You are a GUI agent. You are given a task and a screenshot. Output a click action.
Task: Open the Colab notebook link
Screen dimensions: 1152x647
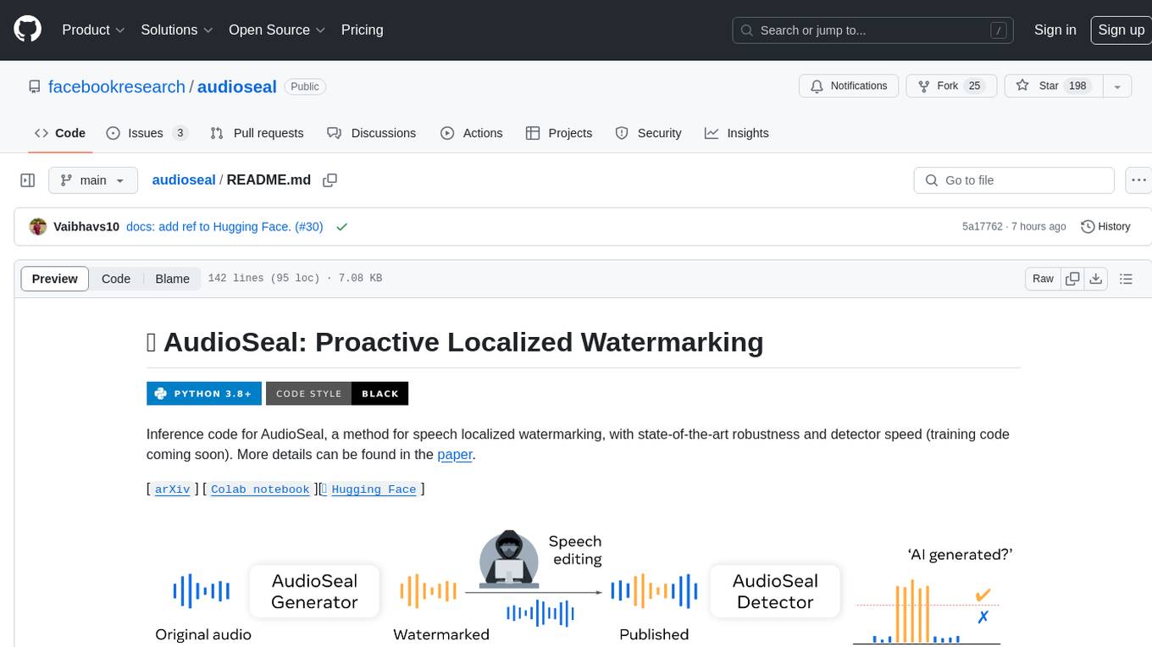pos(260,489)
